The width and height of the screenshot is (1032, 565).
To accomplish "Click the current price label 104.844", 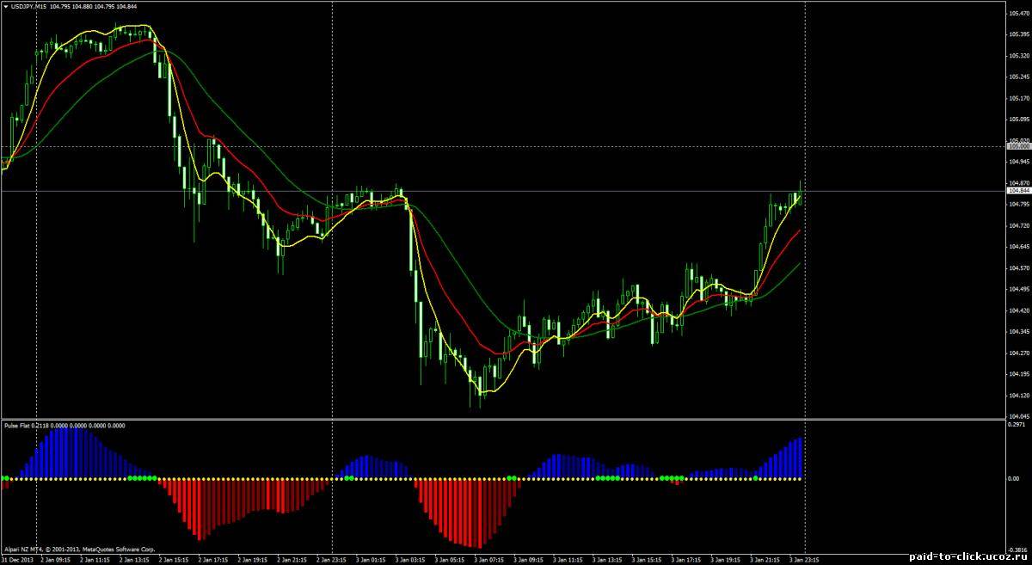I will pos(1017,190).
